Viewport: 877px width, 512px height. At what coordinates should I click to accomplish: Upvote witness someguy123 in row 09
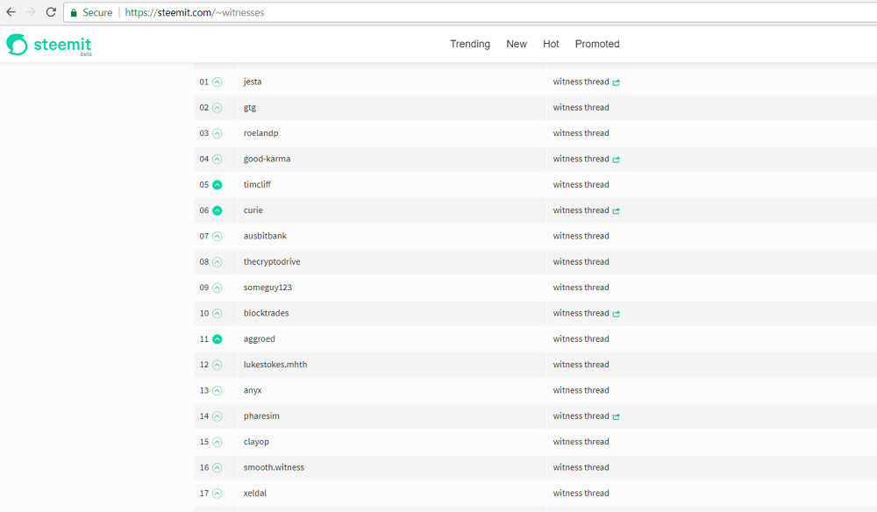(x=217, y=288)
